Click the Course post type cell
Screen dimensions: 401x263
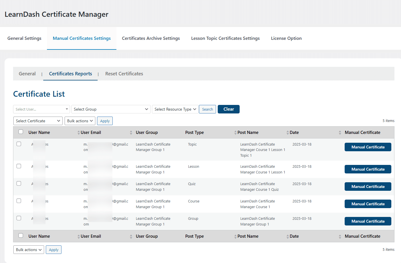[194, 201]
